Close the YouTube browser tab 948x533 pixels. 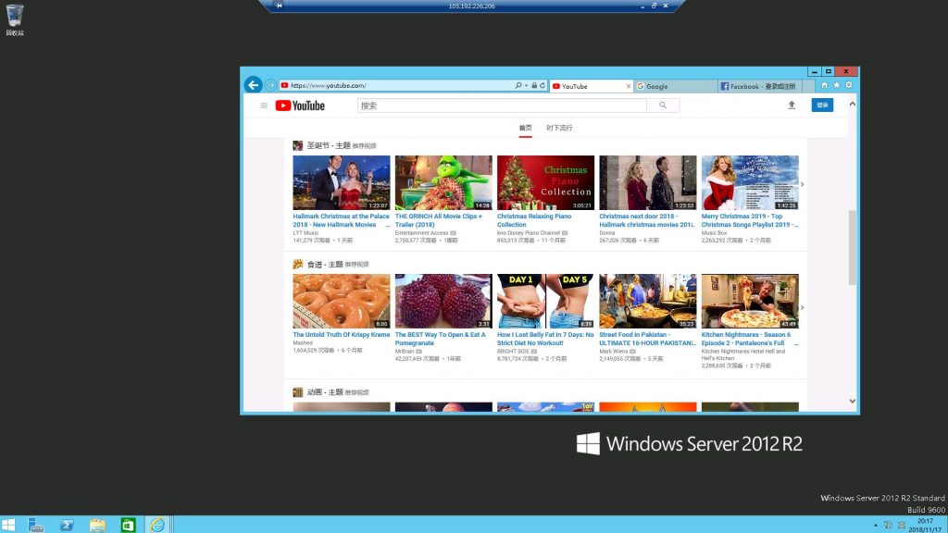pyautogui.click(x=629, y=86)
